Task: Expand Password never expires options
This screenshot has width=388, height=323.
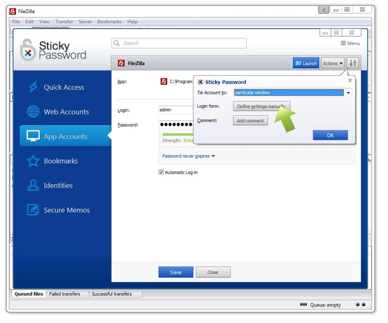Action: coord(189,156)
